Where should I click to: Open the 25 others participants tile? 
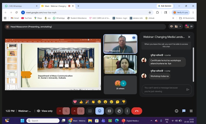coord(120,85)
